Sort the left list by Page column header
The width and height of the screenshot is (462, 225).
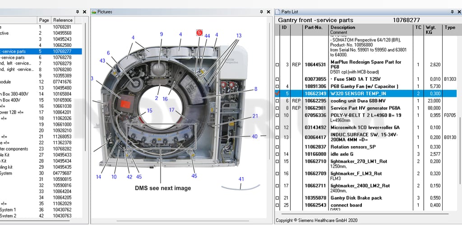click(x=44, y=20)
